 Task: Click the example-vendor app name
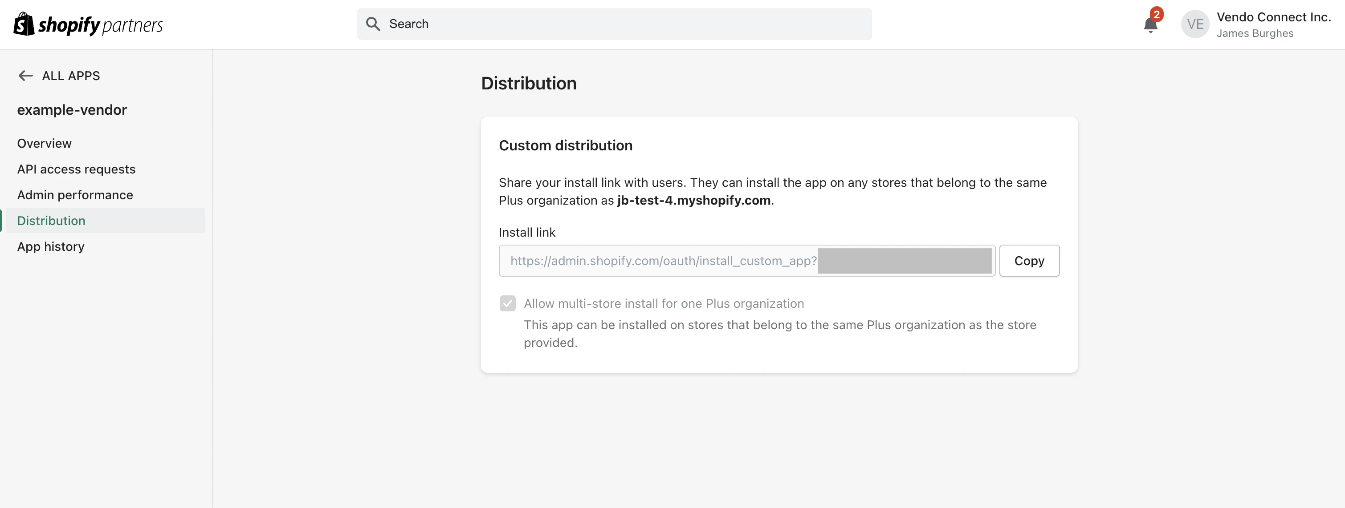coord(72,109)
